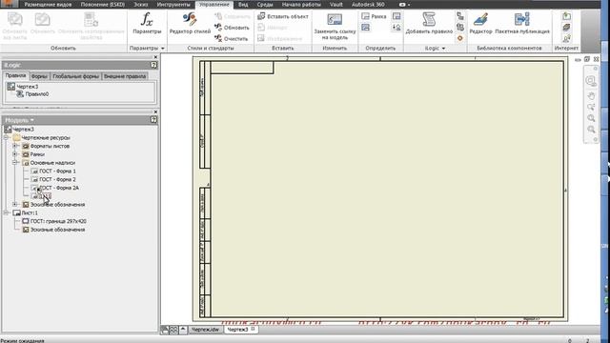Click Pan hand tool in navigation bar
This screenshot has width=610, height=343.
pos(591,95)
